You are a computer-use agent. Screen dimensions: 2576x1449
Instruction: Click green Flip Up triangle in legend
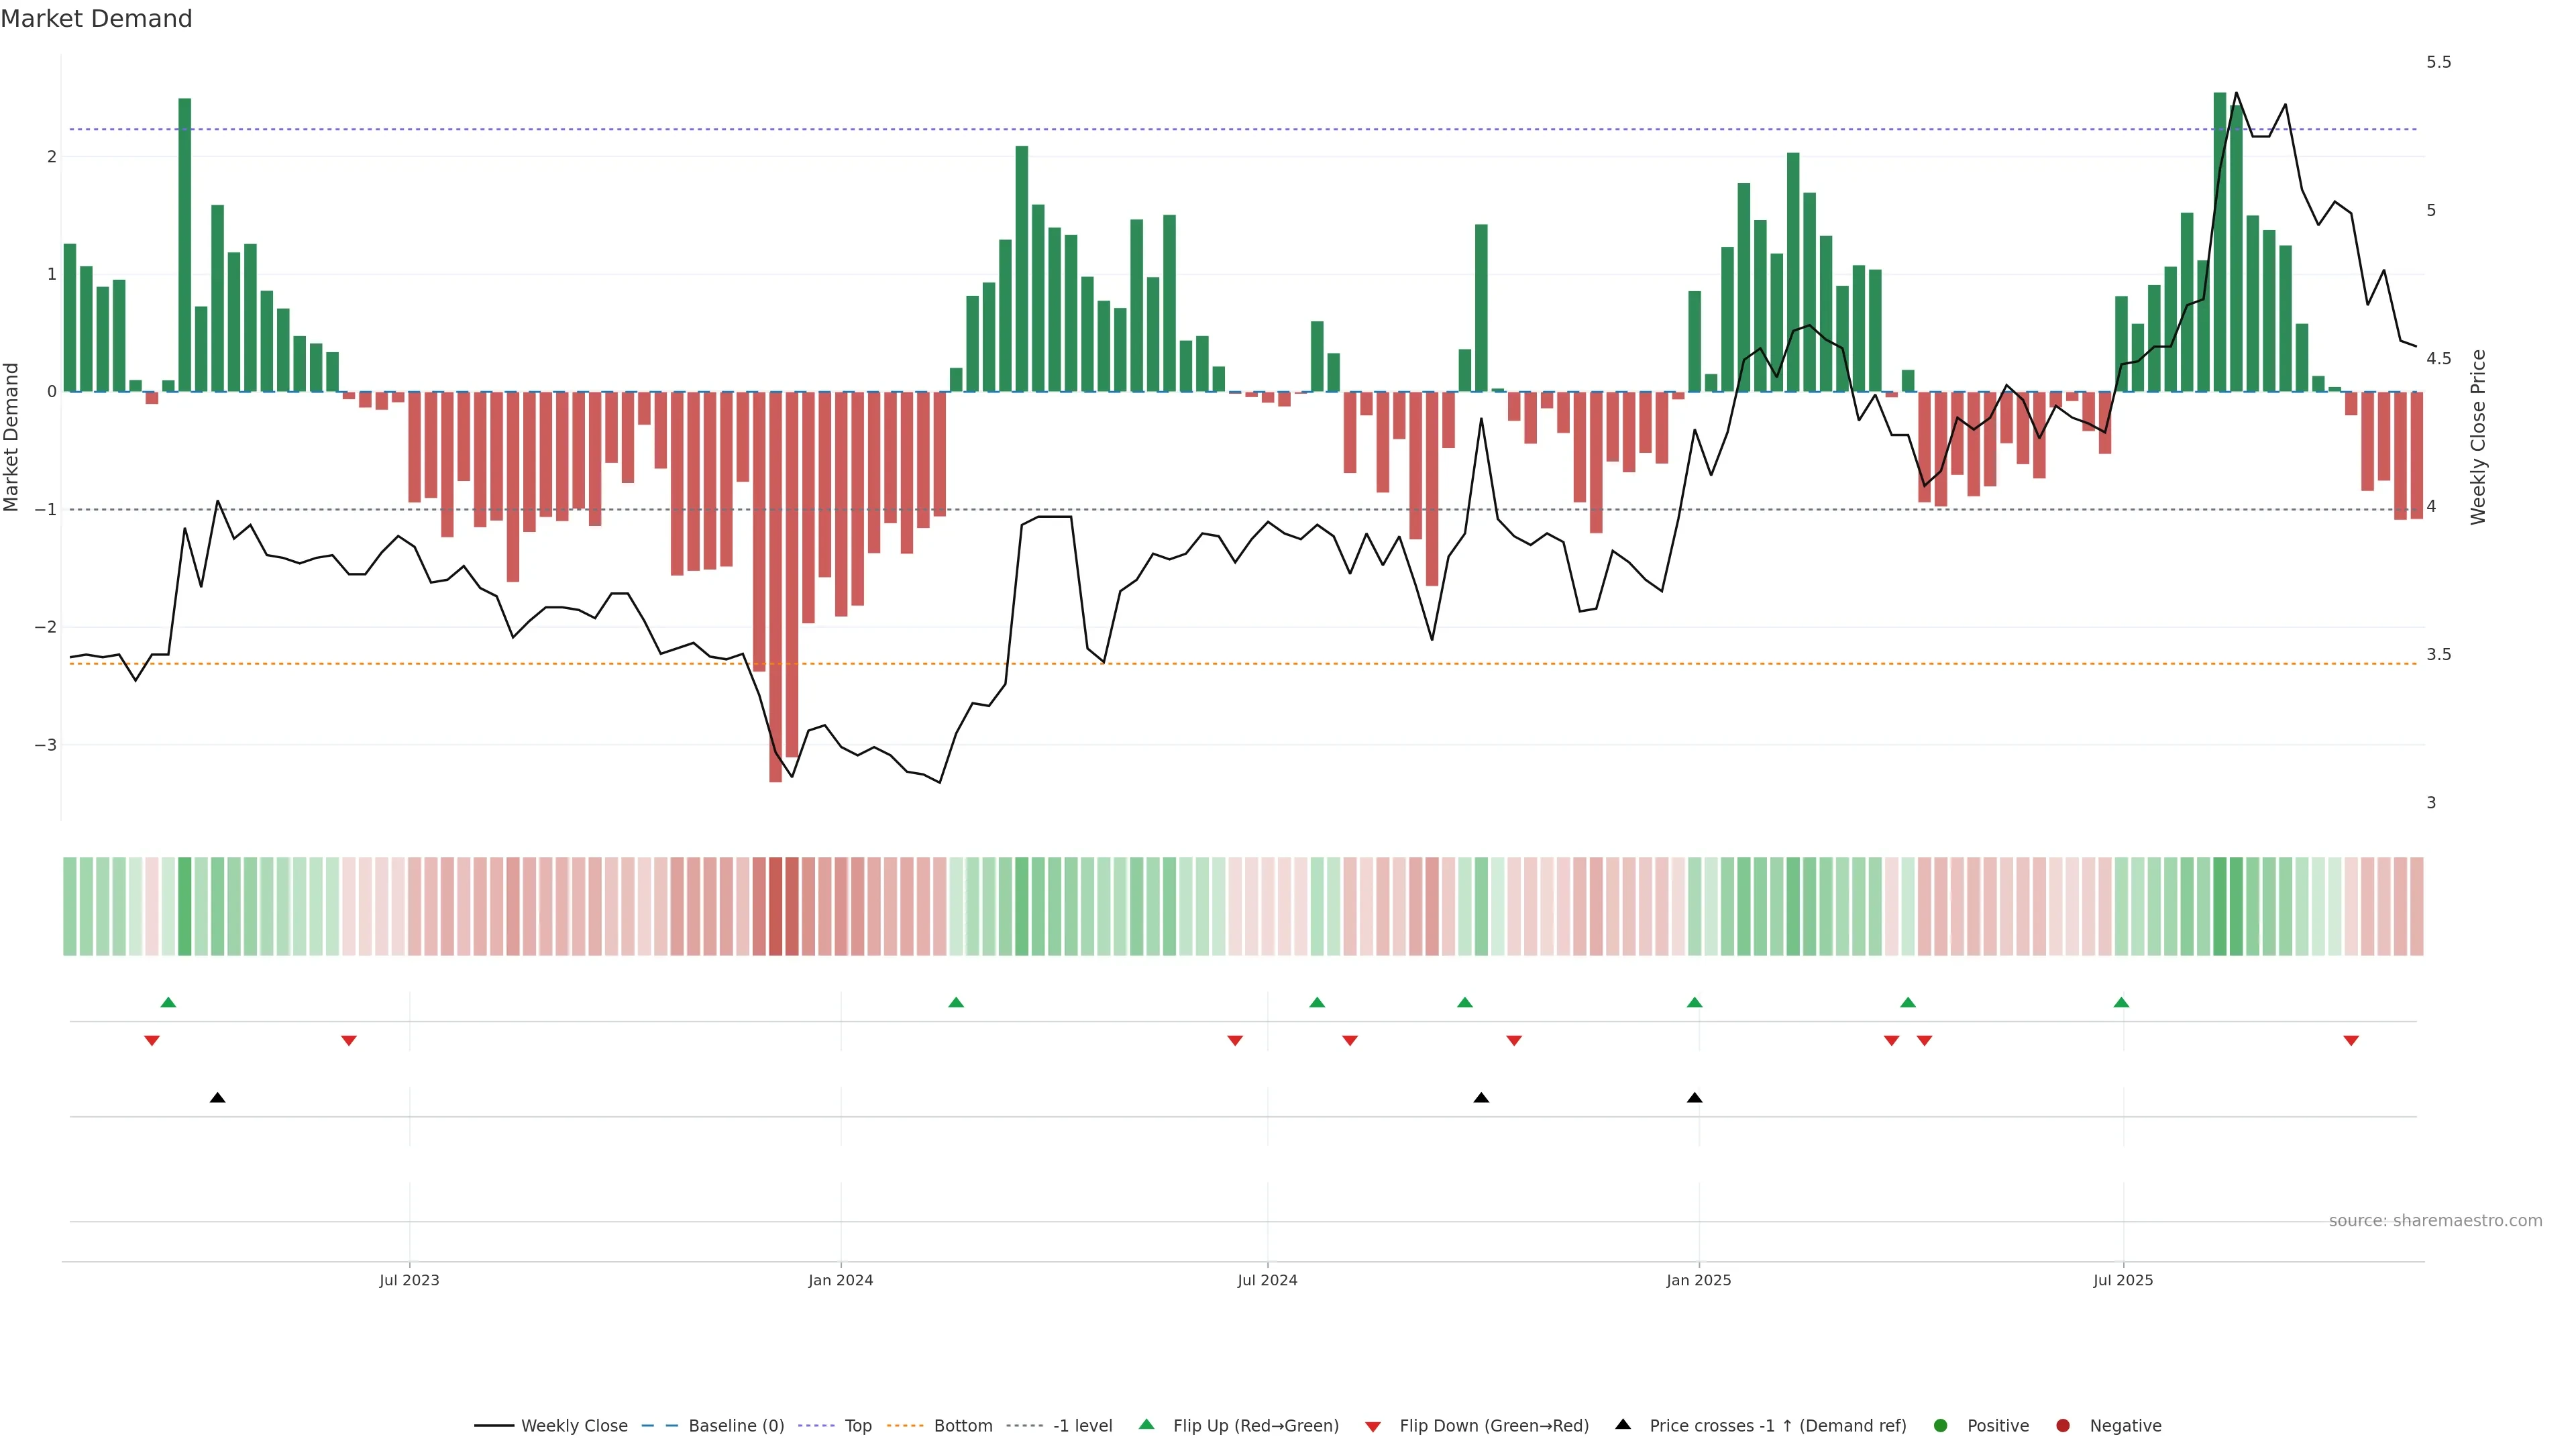coord(1146,1424)
